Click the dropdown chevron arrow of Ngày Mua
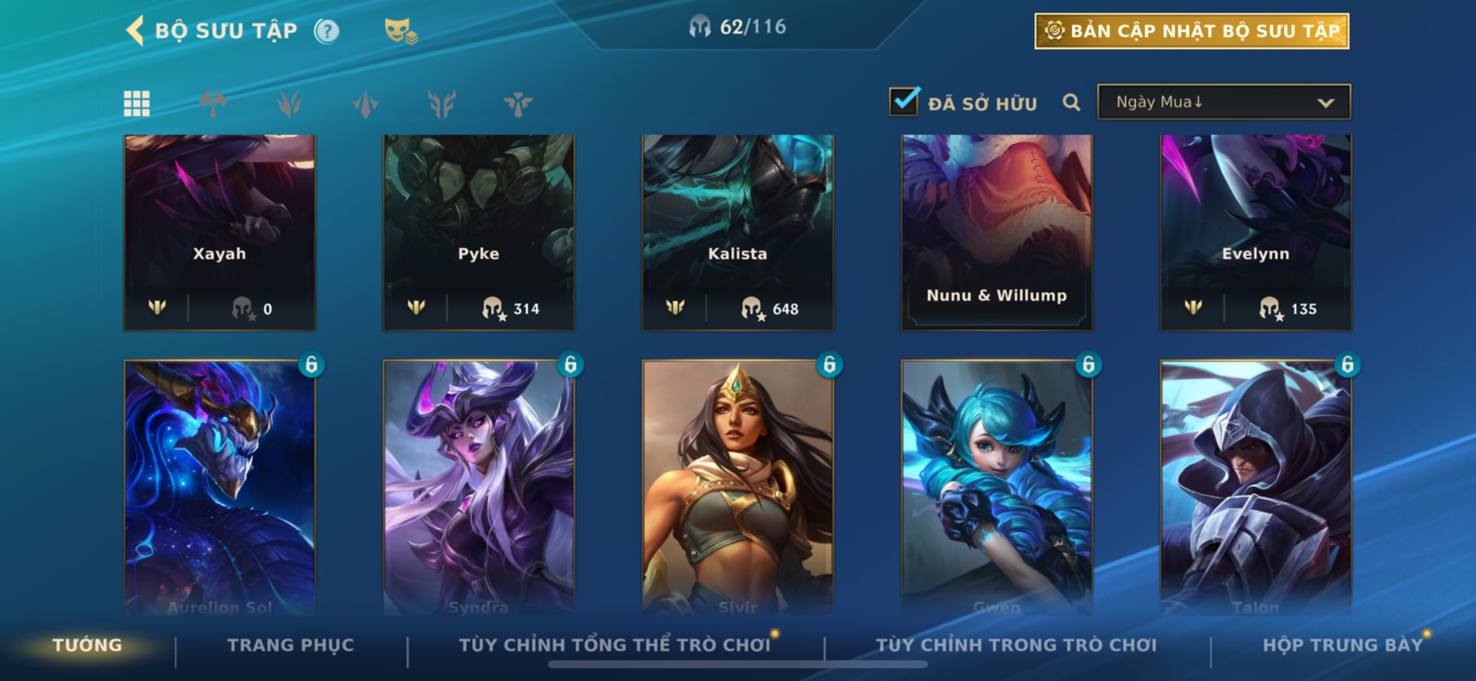 [x=1326, y=103]
